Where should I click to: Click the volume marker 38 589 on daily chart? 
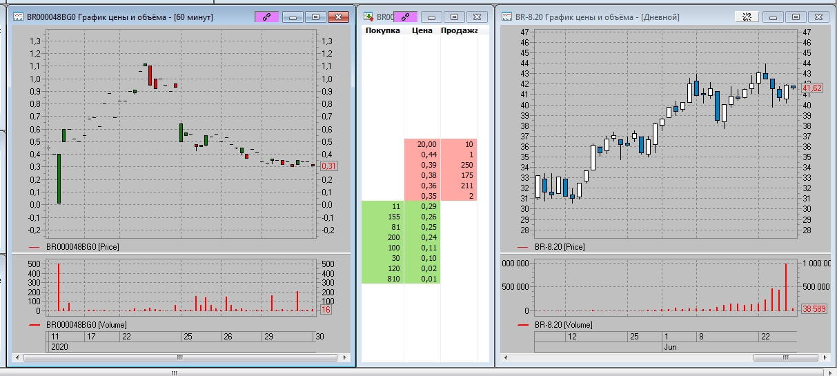(x=814, y=310)
